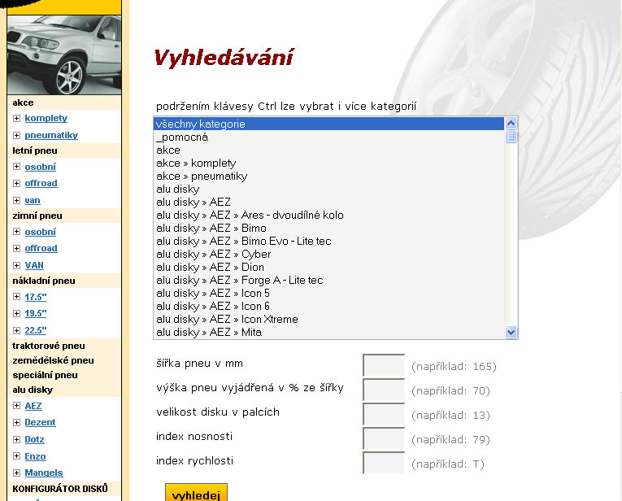Click the category list scroll-up arrow

point(511,124)
